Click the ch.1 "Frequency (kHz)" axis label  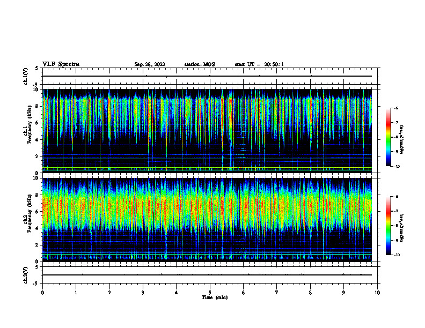[x=30, y=124]
